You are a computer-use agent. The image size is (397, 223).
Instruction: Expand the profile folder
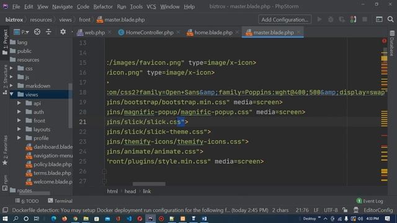coord(19,138)
